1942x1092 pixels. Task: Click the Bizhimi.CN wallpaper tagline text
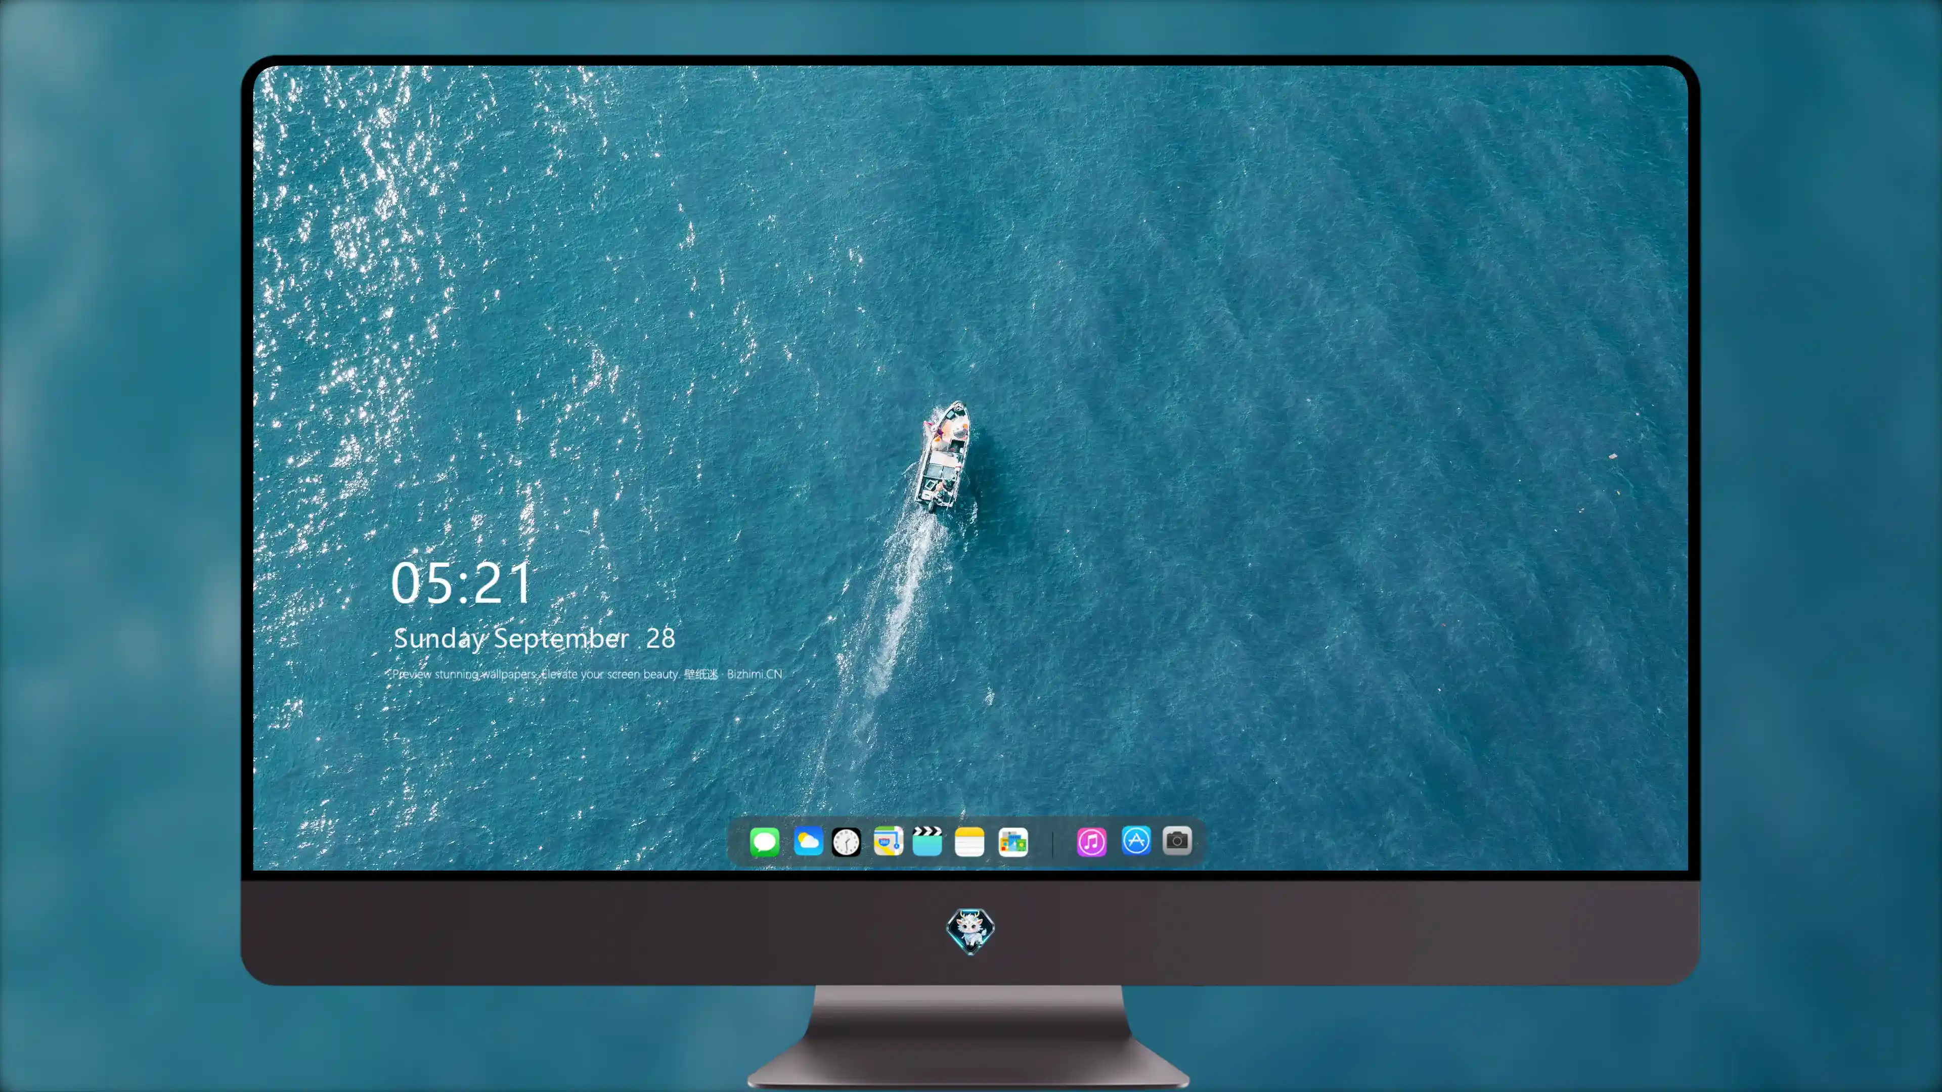[x=587, y=674]
